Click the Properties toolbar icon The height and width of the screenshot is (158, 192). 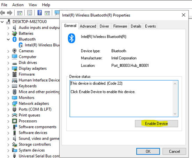click(30, 13)
